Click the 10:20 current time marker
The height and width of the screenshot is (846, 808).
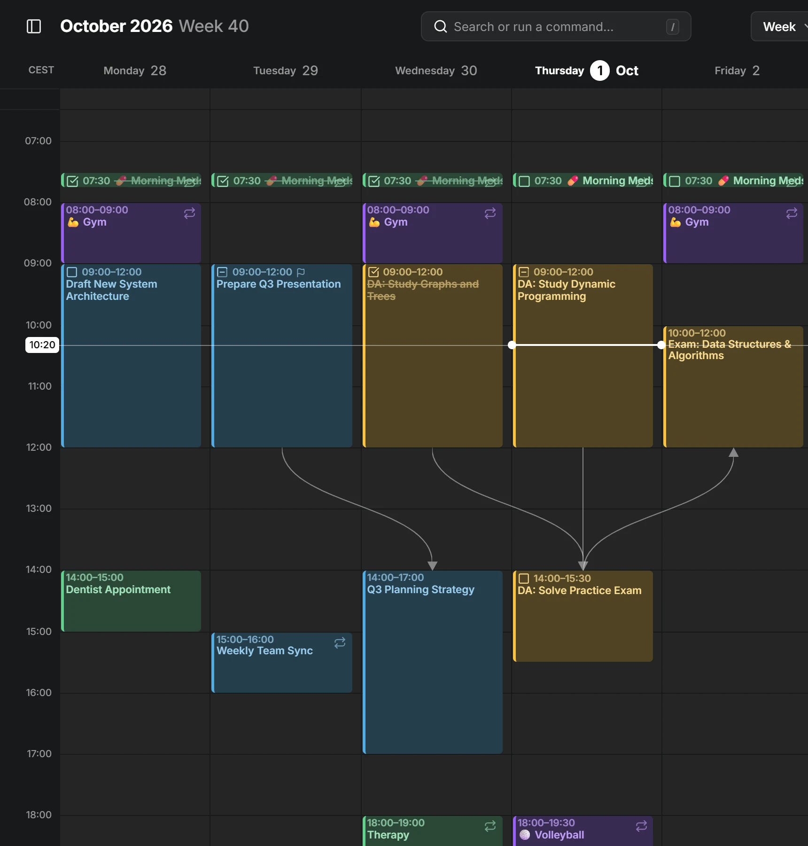pyautogui.click(x=42, y=345)
